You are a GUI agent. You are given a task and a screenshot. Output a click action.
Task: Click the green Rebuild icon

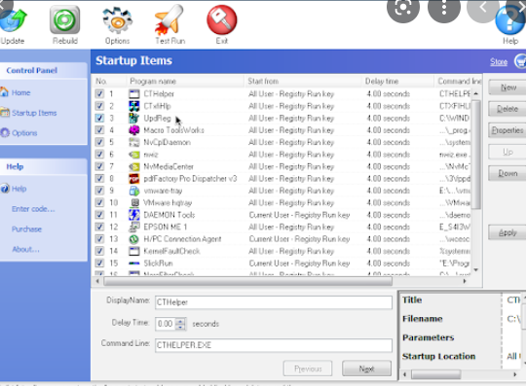[64, 20]
